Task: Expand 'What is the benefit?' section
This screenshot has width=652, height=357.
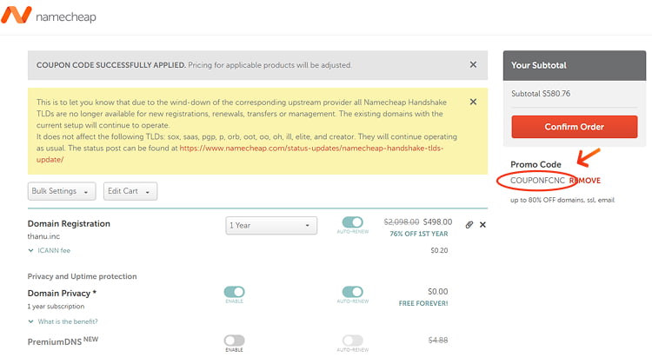Action: [63, 321]
